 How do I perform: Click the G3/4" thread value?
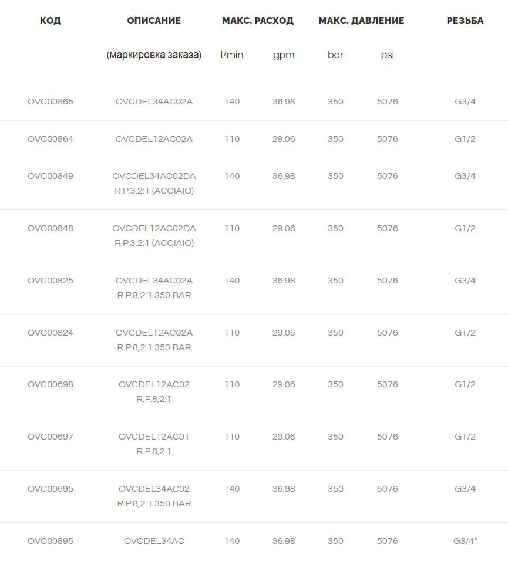point(465,541)
